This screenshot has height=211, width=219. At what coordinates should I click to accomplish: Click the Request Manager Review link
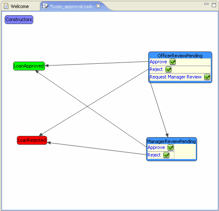(176, 77)
